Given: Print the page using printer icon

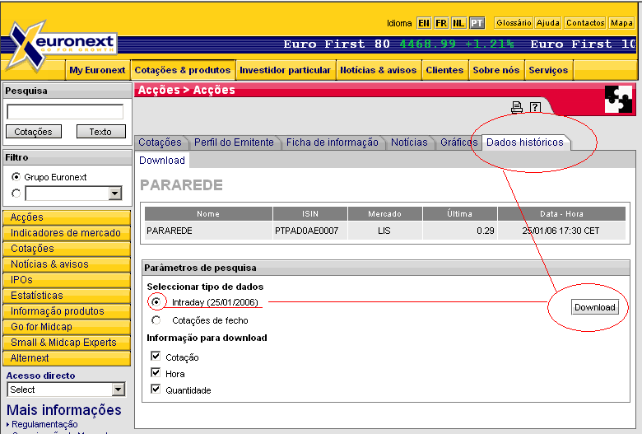Looking at the screenshot, I should tap(517, 107).
